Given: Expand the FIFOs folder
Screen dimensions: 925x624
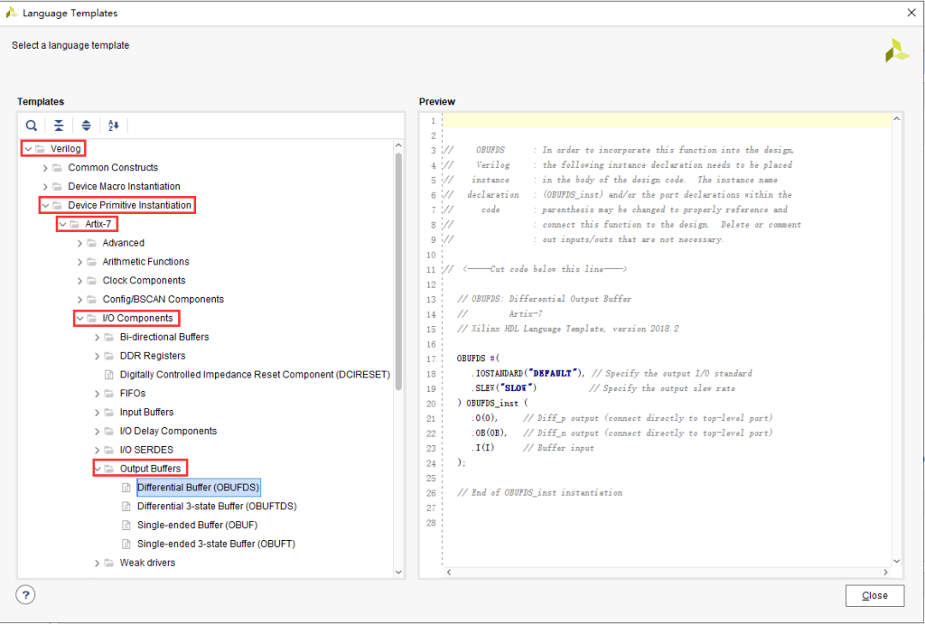Looking at the screenshot, I should click(x=97, y=394).
